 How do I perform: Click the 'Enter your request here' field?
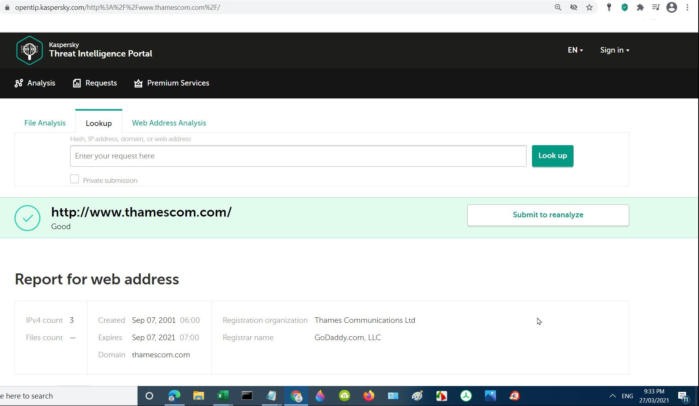298,156
